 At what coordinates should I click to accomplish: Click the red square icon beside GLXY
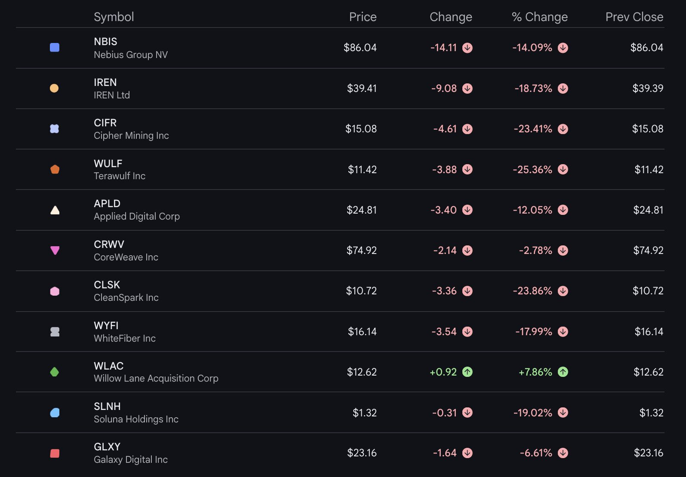click(55, 453)
